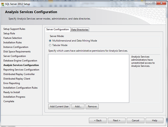The image size is (168, 127).
Task: Click the Ready to Install step
Action: (12, 92)
